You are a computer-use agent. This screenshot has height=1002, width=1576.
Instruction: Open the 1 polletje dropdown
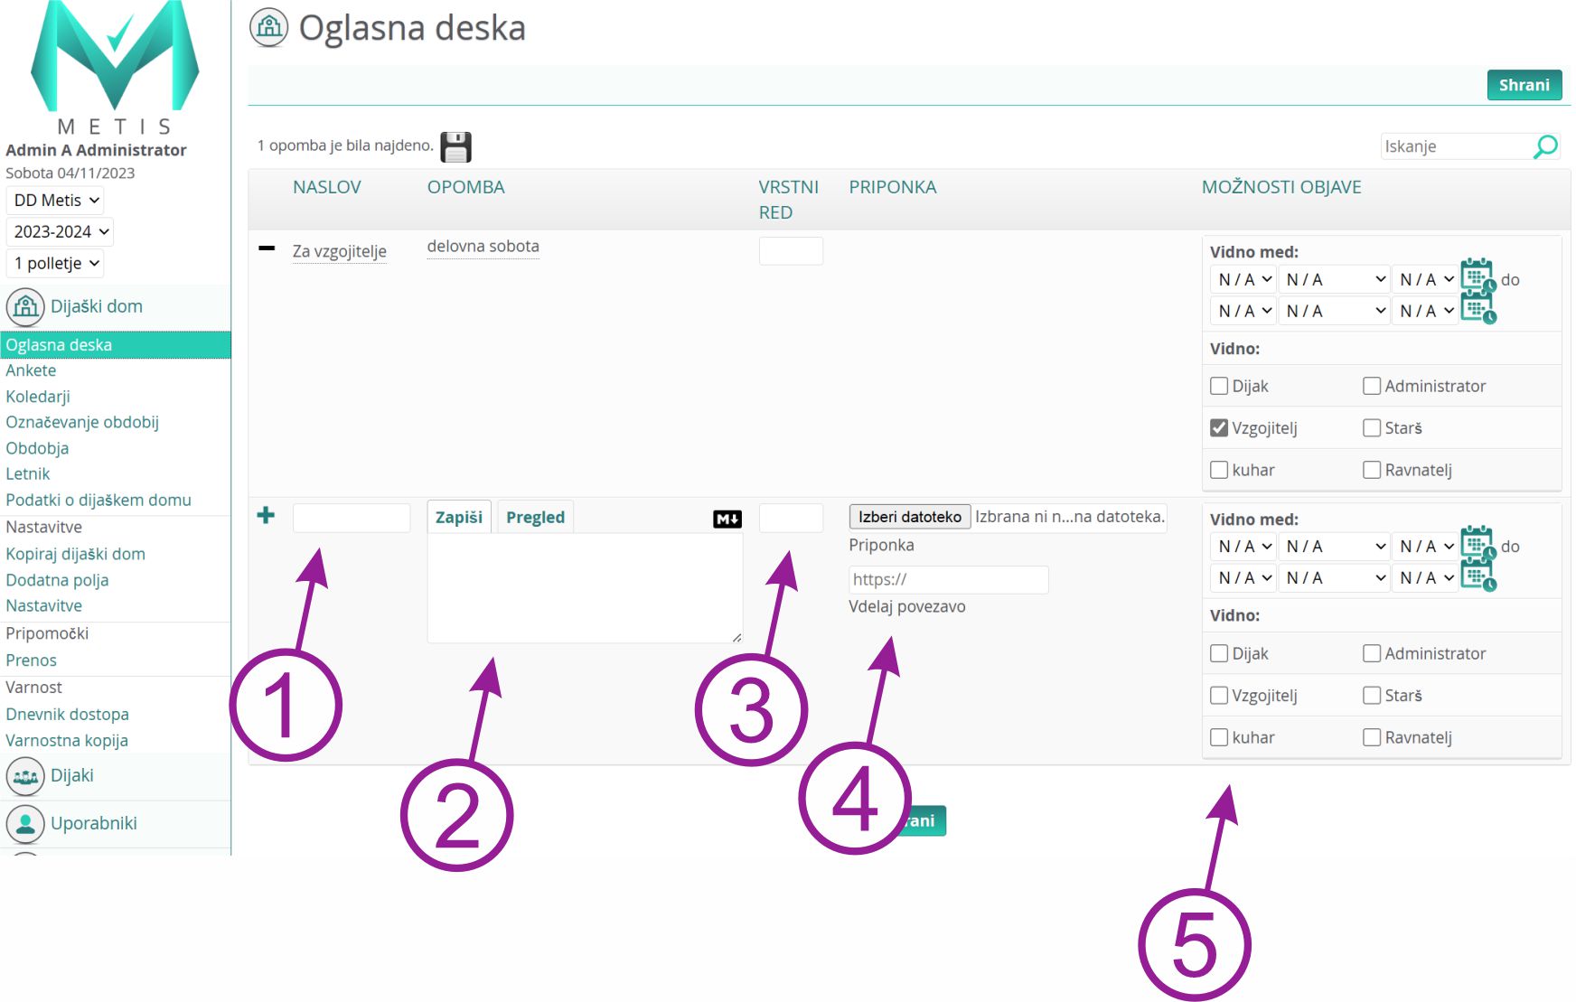55,264
